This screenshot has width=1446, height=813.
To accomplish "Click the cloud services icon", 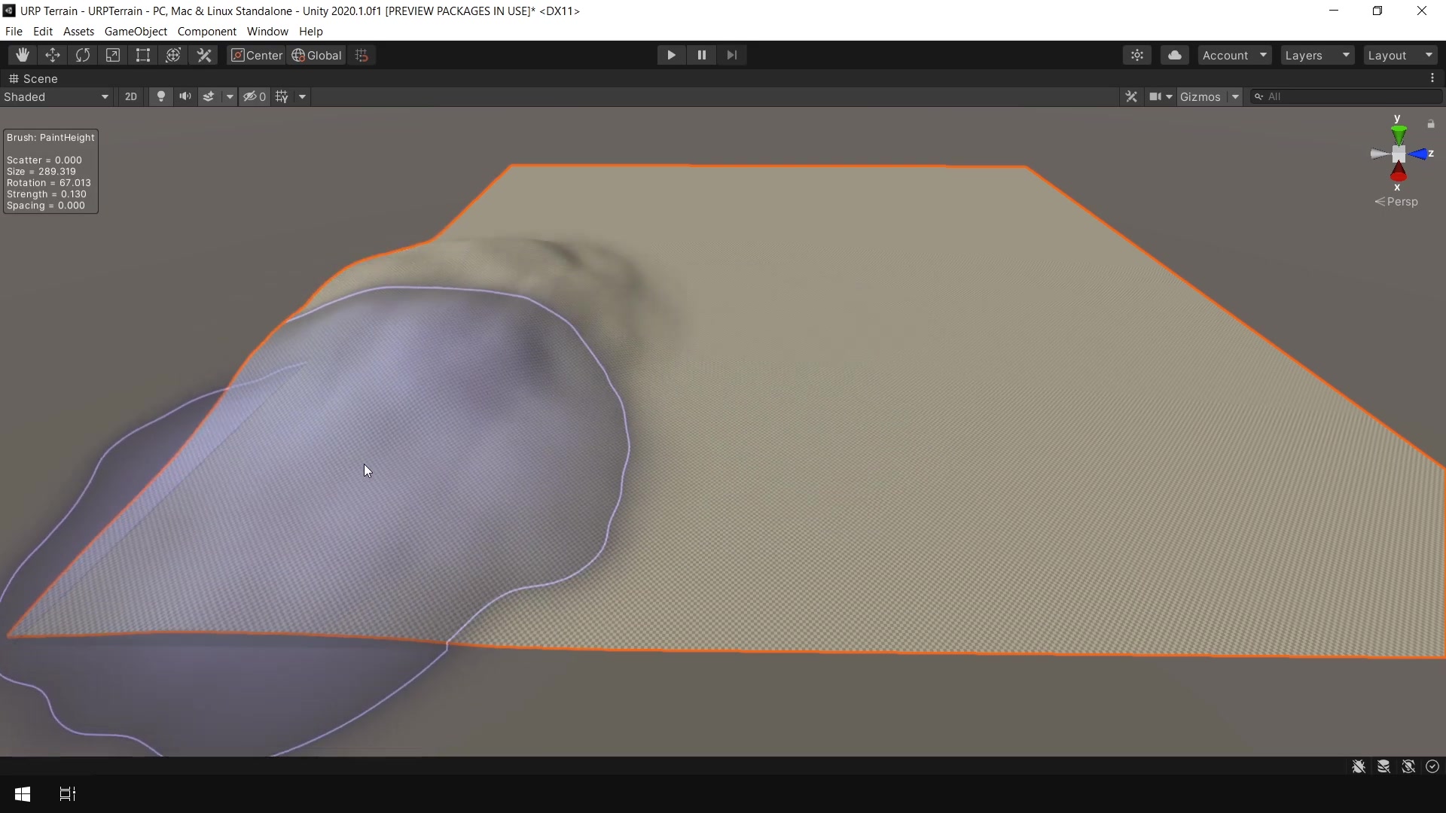I will [x=1174, y=55].
